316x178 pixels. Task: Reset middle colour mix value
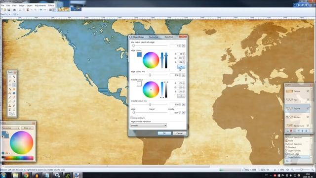point(184,104)
